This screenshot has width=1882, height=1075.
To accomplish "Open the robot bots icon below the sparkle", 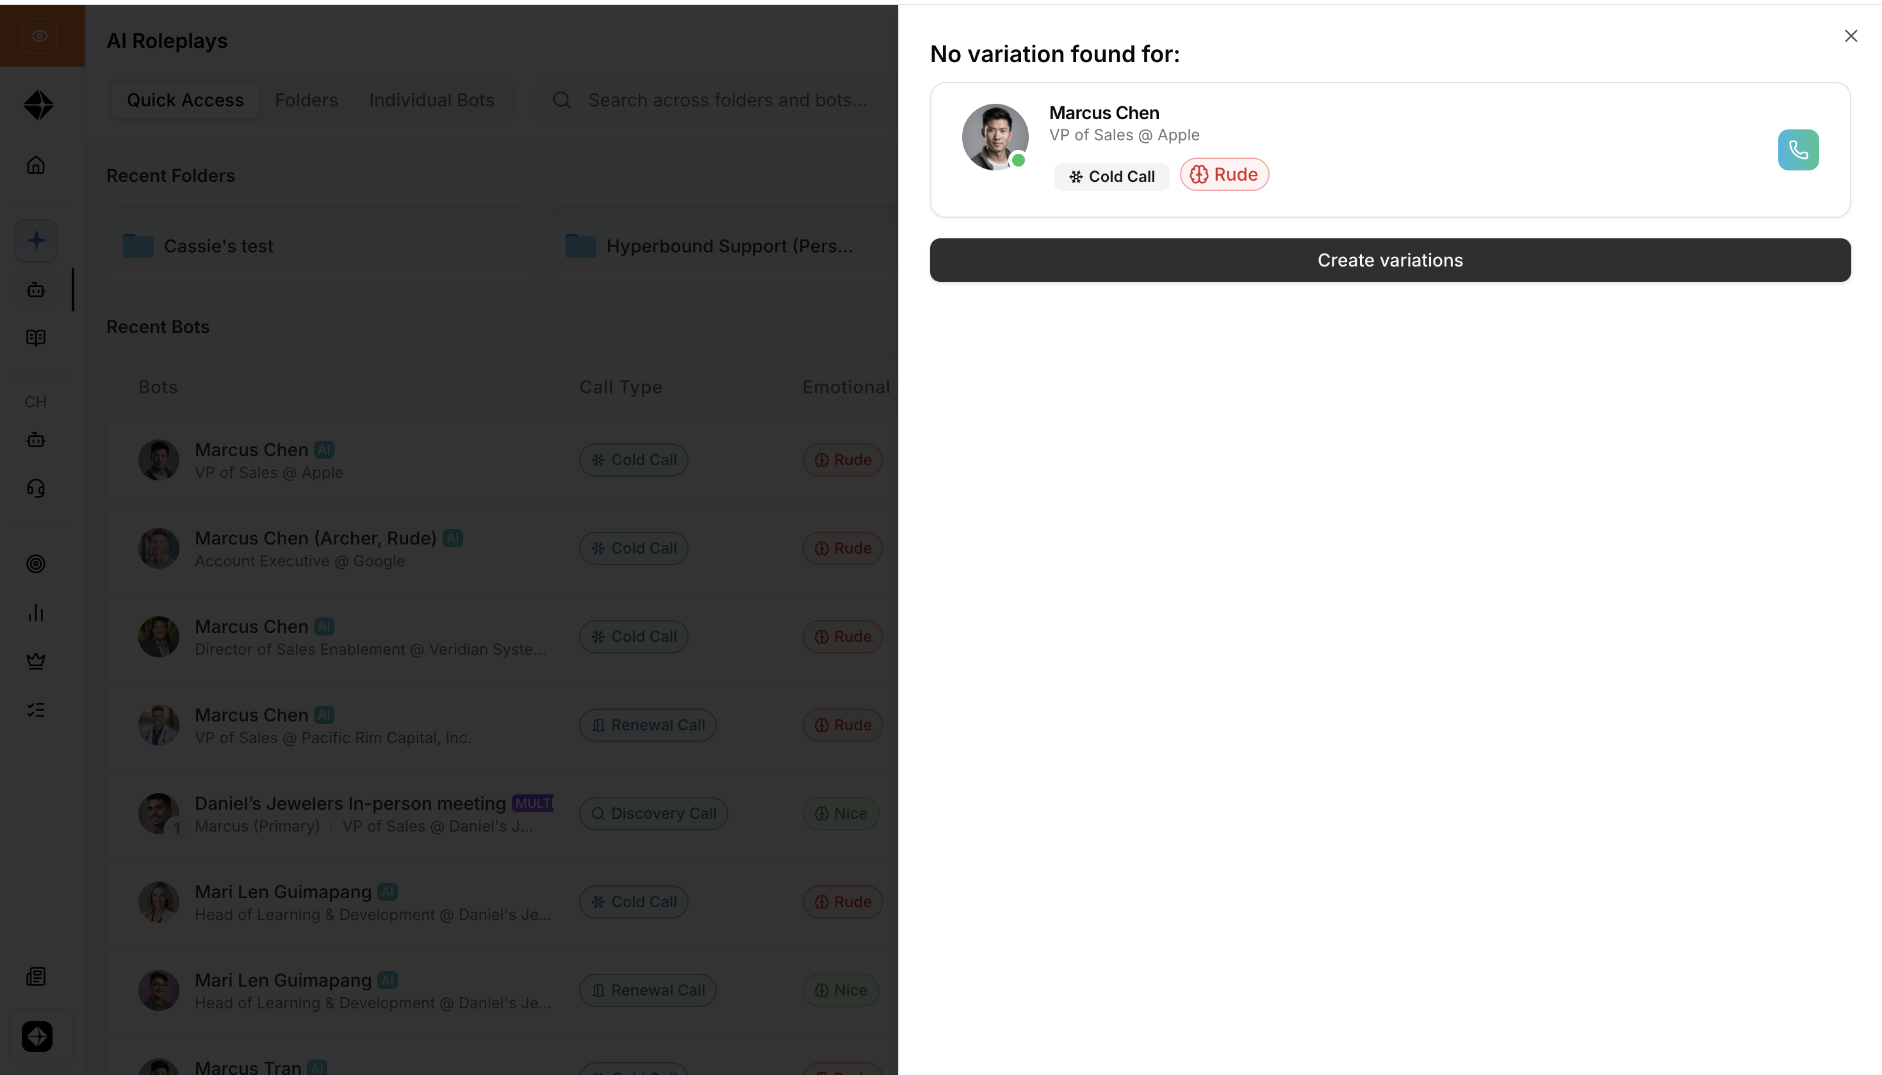I will [35, 290].
